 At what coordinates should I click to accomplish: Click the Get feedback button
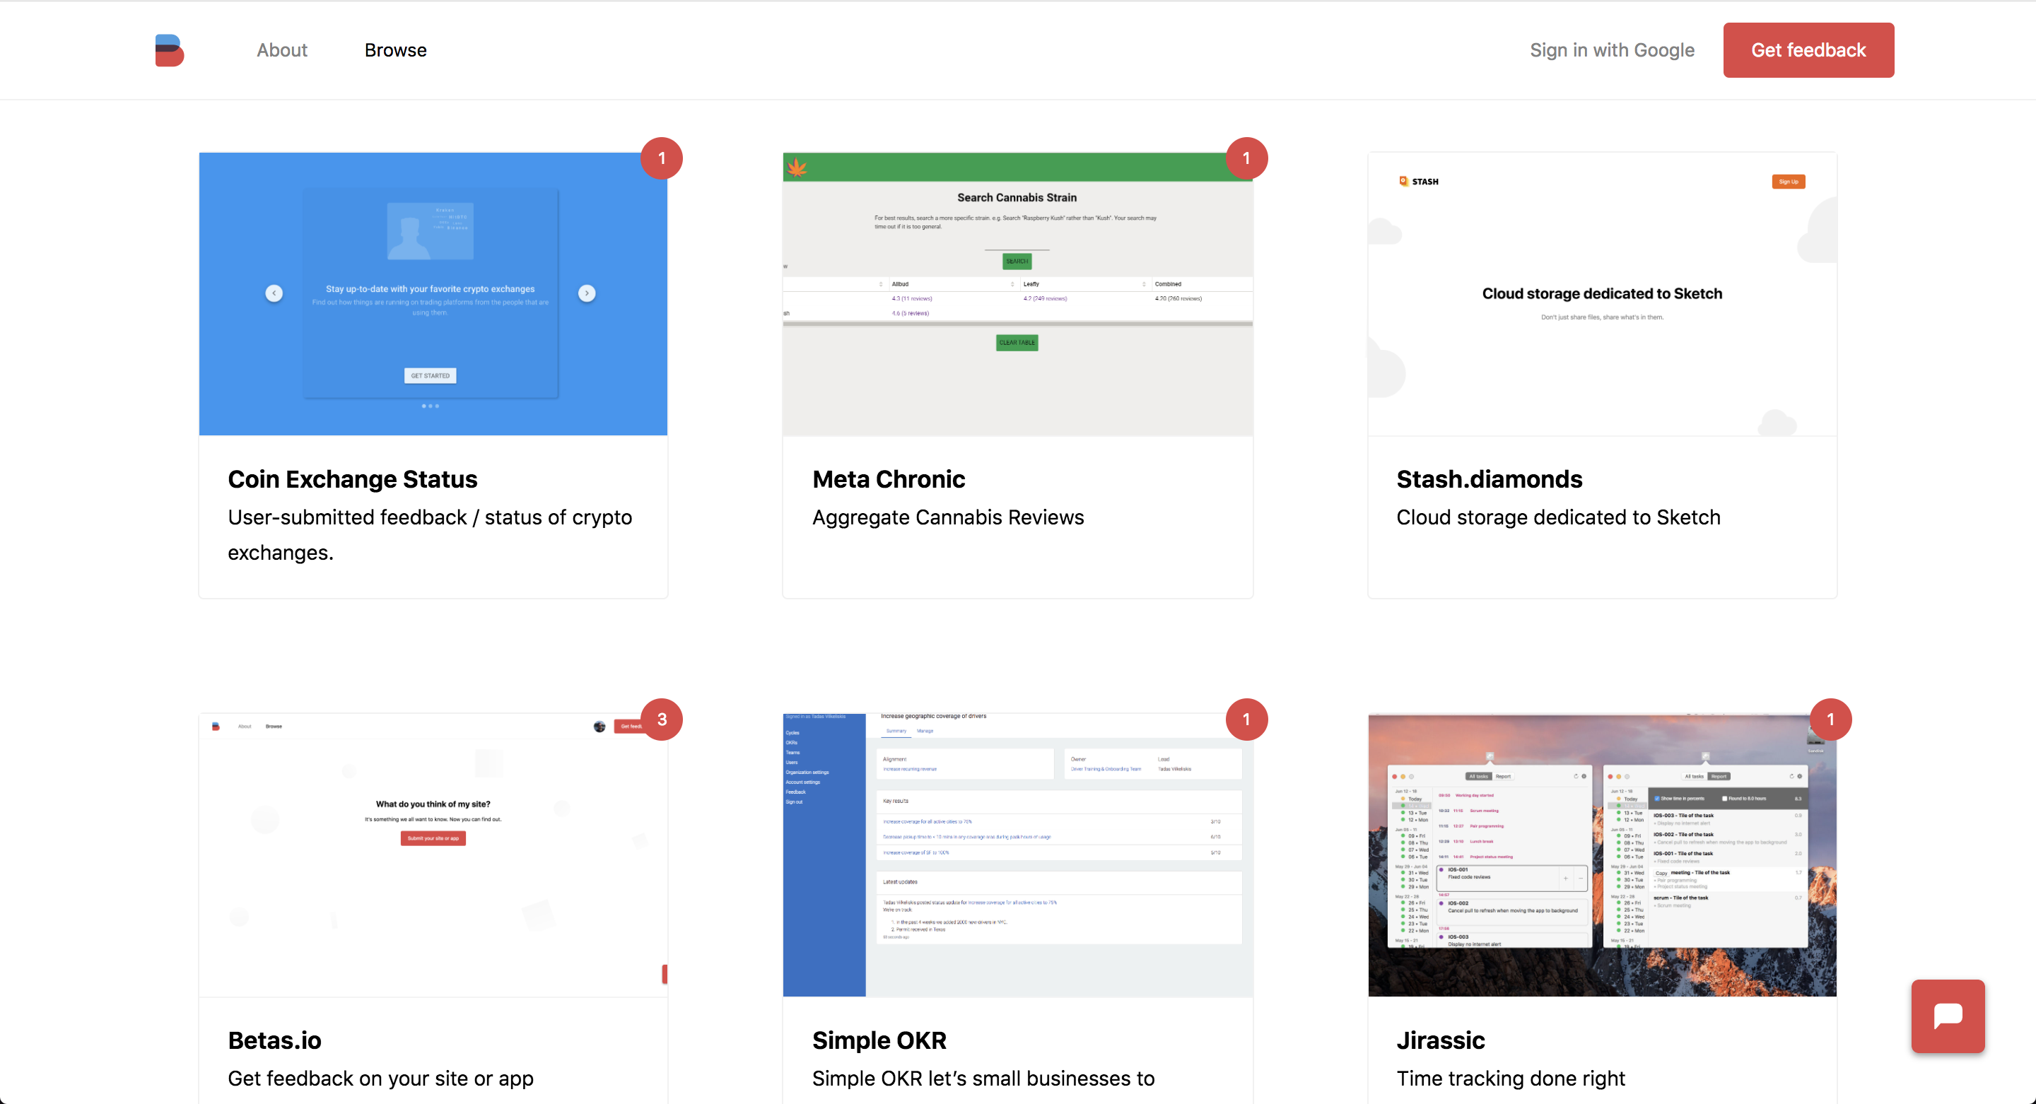pos(1808,49)
